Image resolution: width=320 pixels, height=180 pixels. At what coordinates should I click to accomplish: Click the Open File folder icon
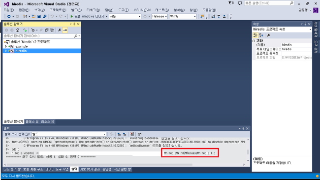coord(33,16)
